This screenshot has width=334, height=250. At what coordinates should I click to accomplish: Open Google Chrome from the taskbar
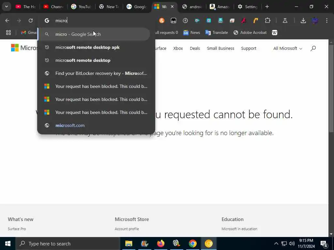tap(192, 243)
